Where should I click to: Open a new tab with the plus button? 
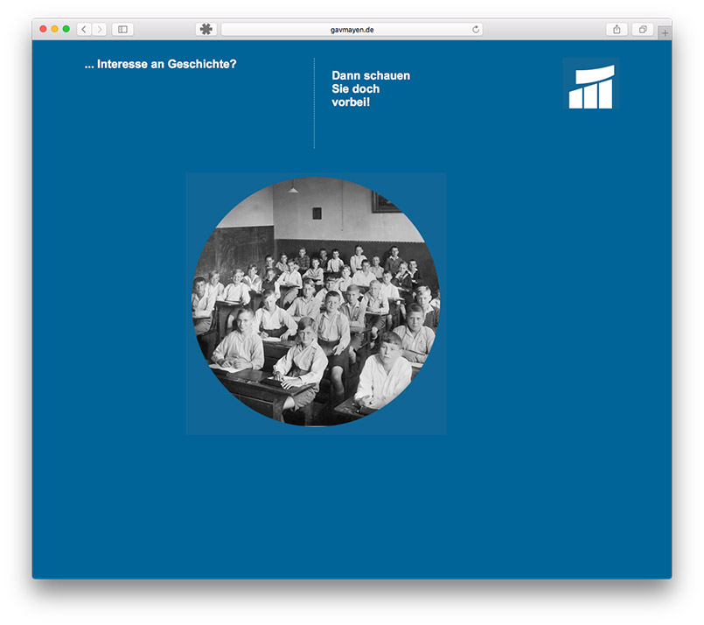(x=665, y=32)
